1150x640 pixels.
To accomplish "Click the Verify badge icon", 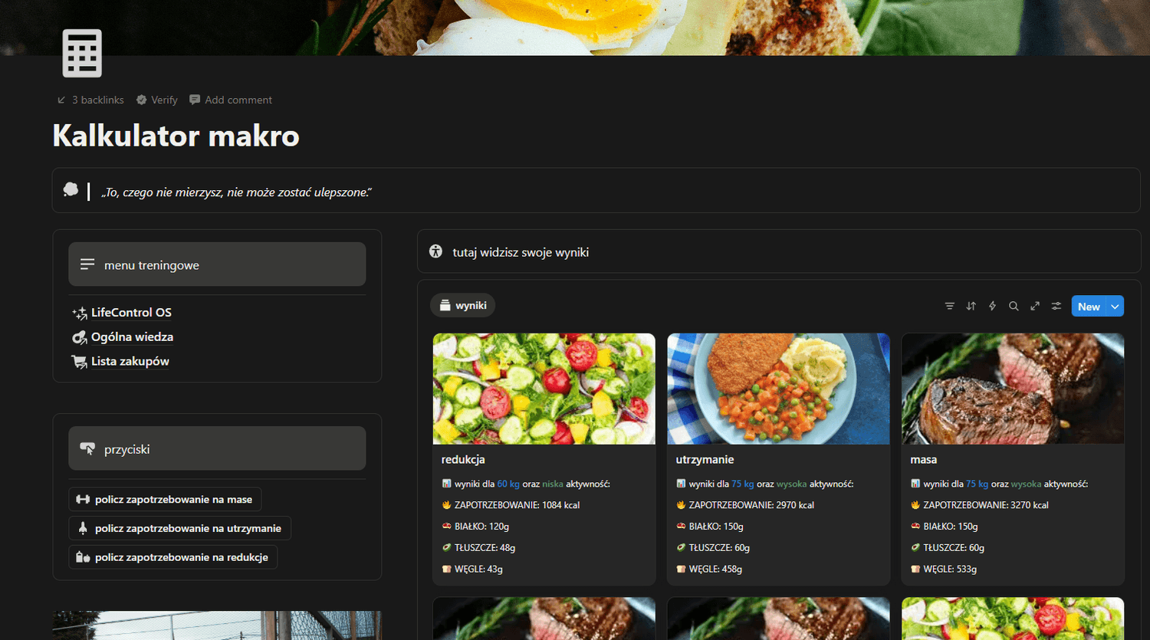I will pos(142,100).
